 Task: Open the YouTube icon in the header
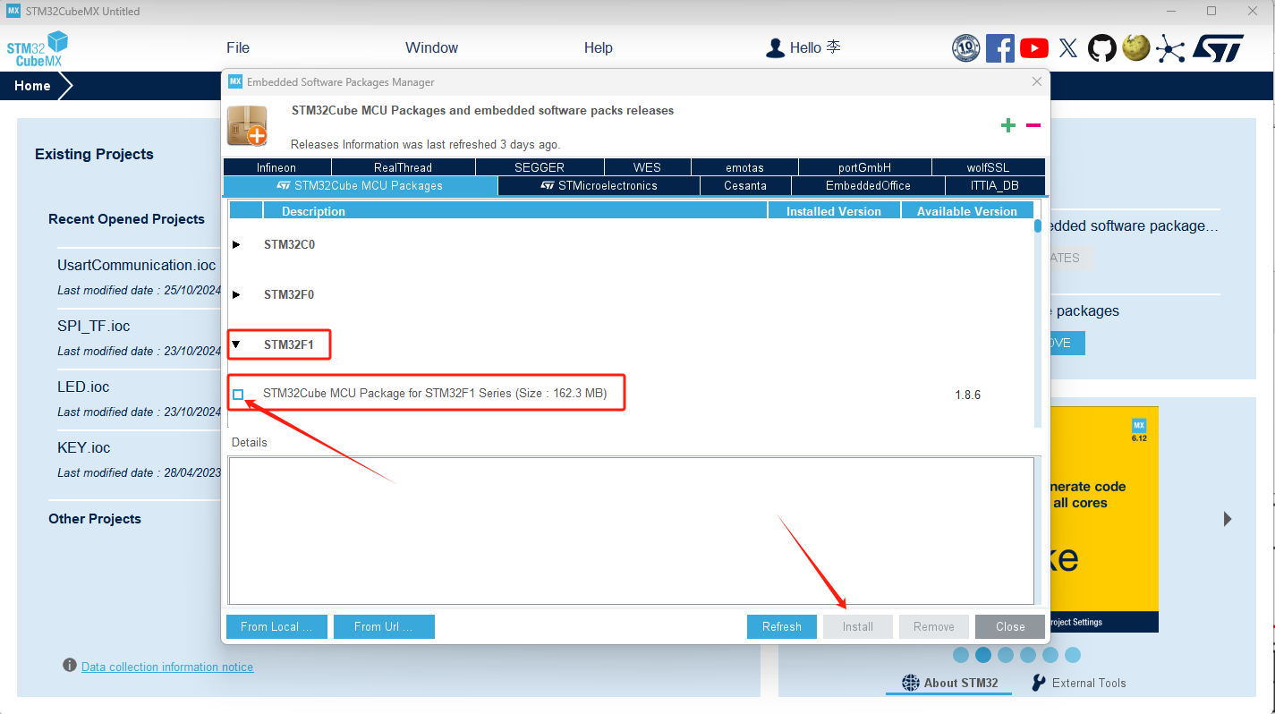1033,48
